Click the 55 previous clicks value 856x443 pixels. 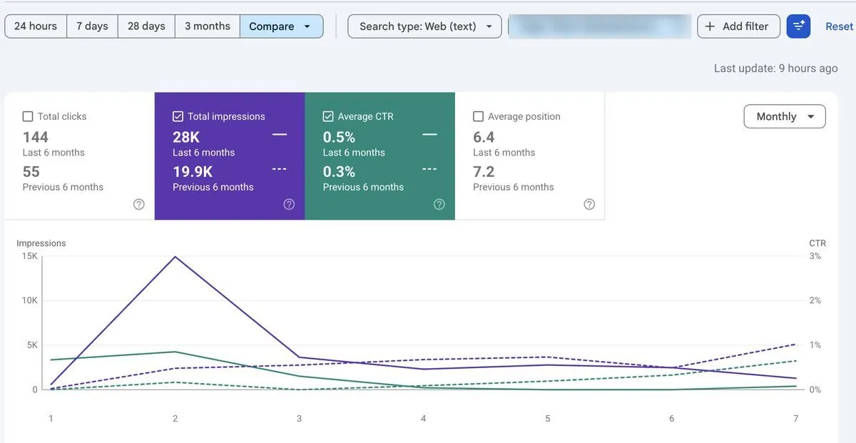click(x=31, y=171)
